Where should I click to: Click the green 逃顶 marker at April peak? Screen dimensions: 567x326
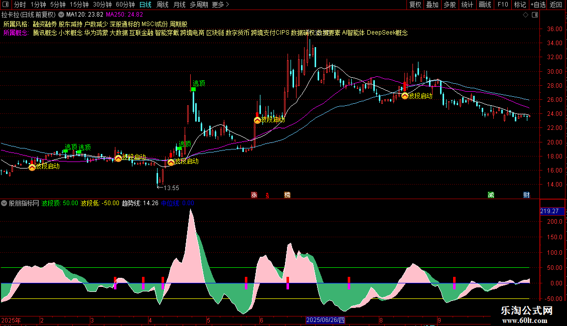(194, 89)
